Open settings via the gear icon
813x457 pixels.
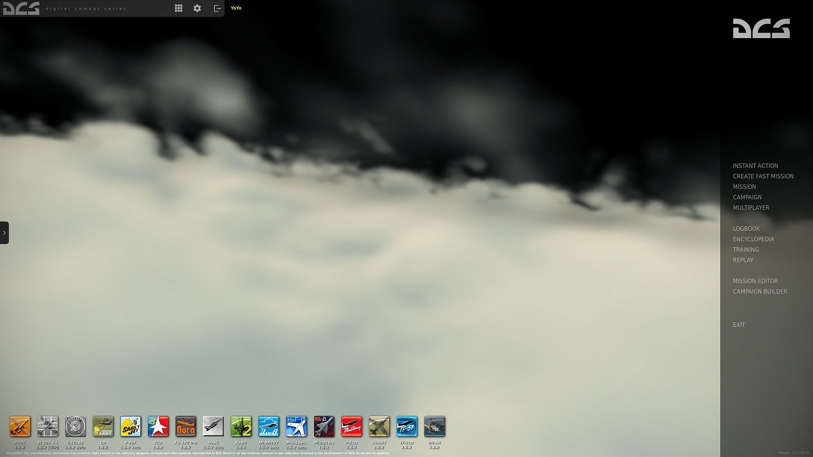(x=197, y=8)
